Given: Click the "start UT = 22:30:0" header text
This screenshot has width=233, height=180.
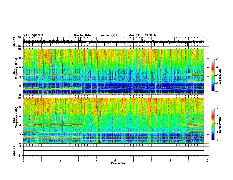Looking at the screenshot, I should pyautogui.click(x=142, y=35).
